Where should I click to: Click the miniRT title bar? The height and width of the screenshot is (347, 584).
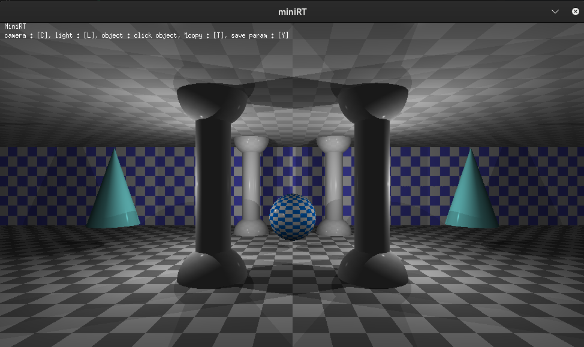[x=292, y=10]
